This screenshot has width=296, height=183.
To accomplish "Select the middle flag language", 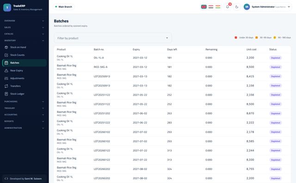I will pos(211,7).
